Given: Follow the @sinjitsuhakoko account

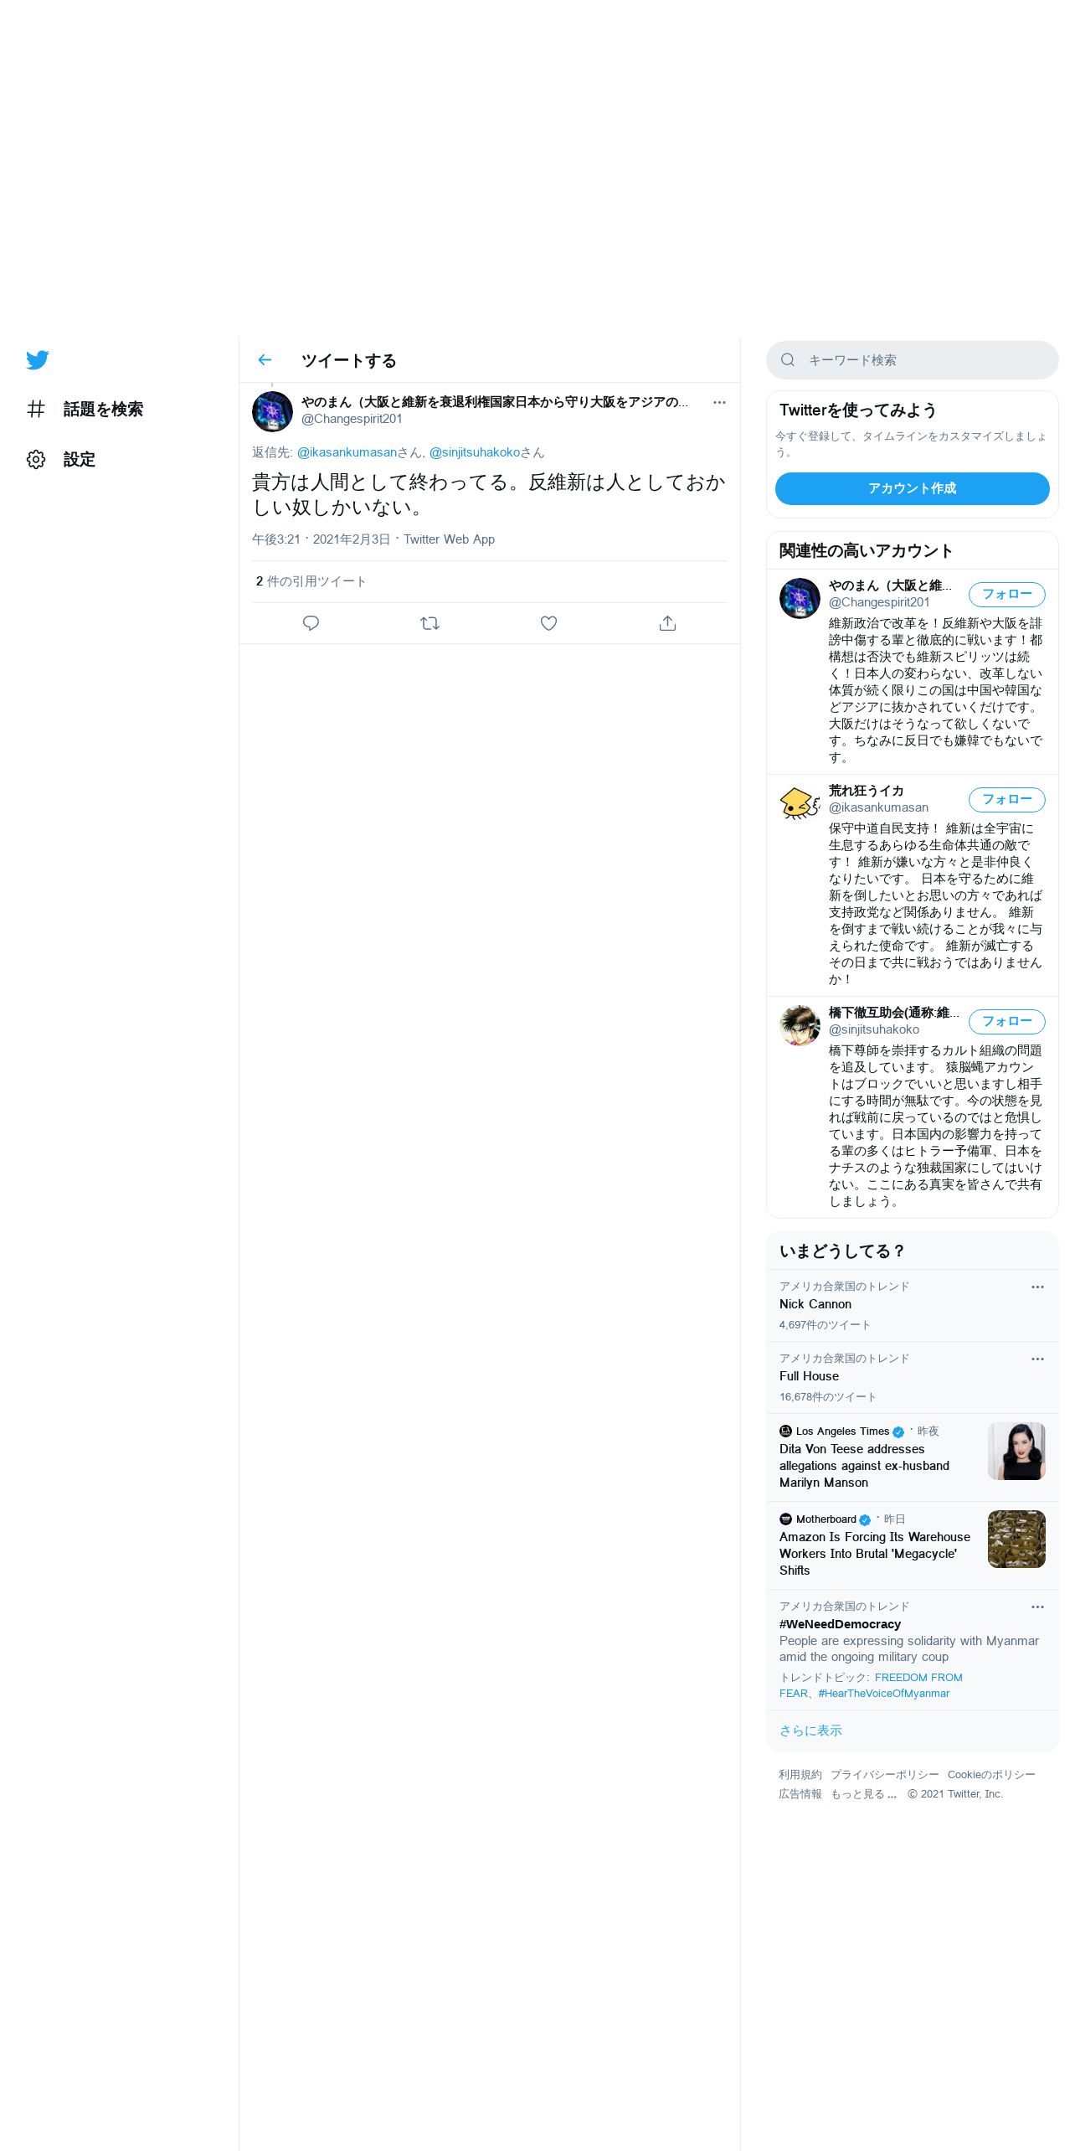Looking at the screenshot, I should point(1006,1021).
